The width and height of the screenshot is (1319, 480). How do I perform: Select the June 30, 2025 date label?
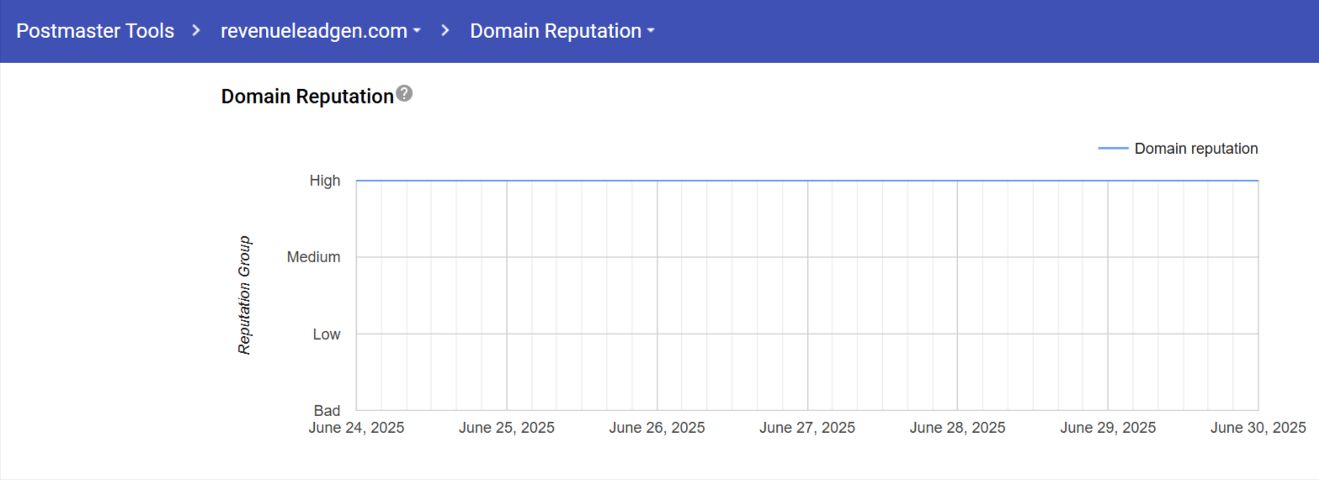[1258, 428]
